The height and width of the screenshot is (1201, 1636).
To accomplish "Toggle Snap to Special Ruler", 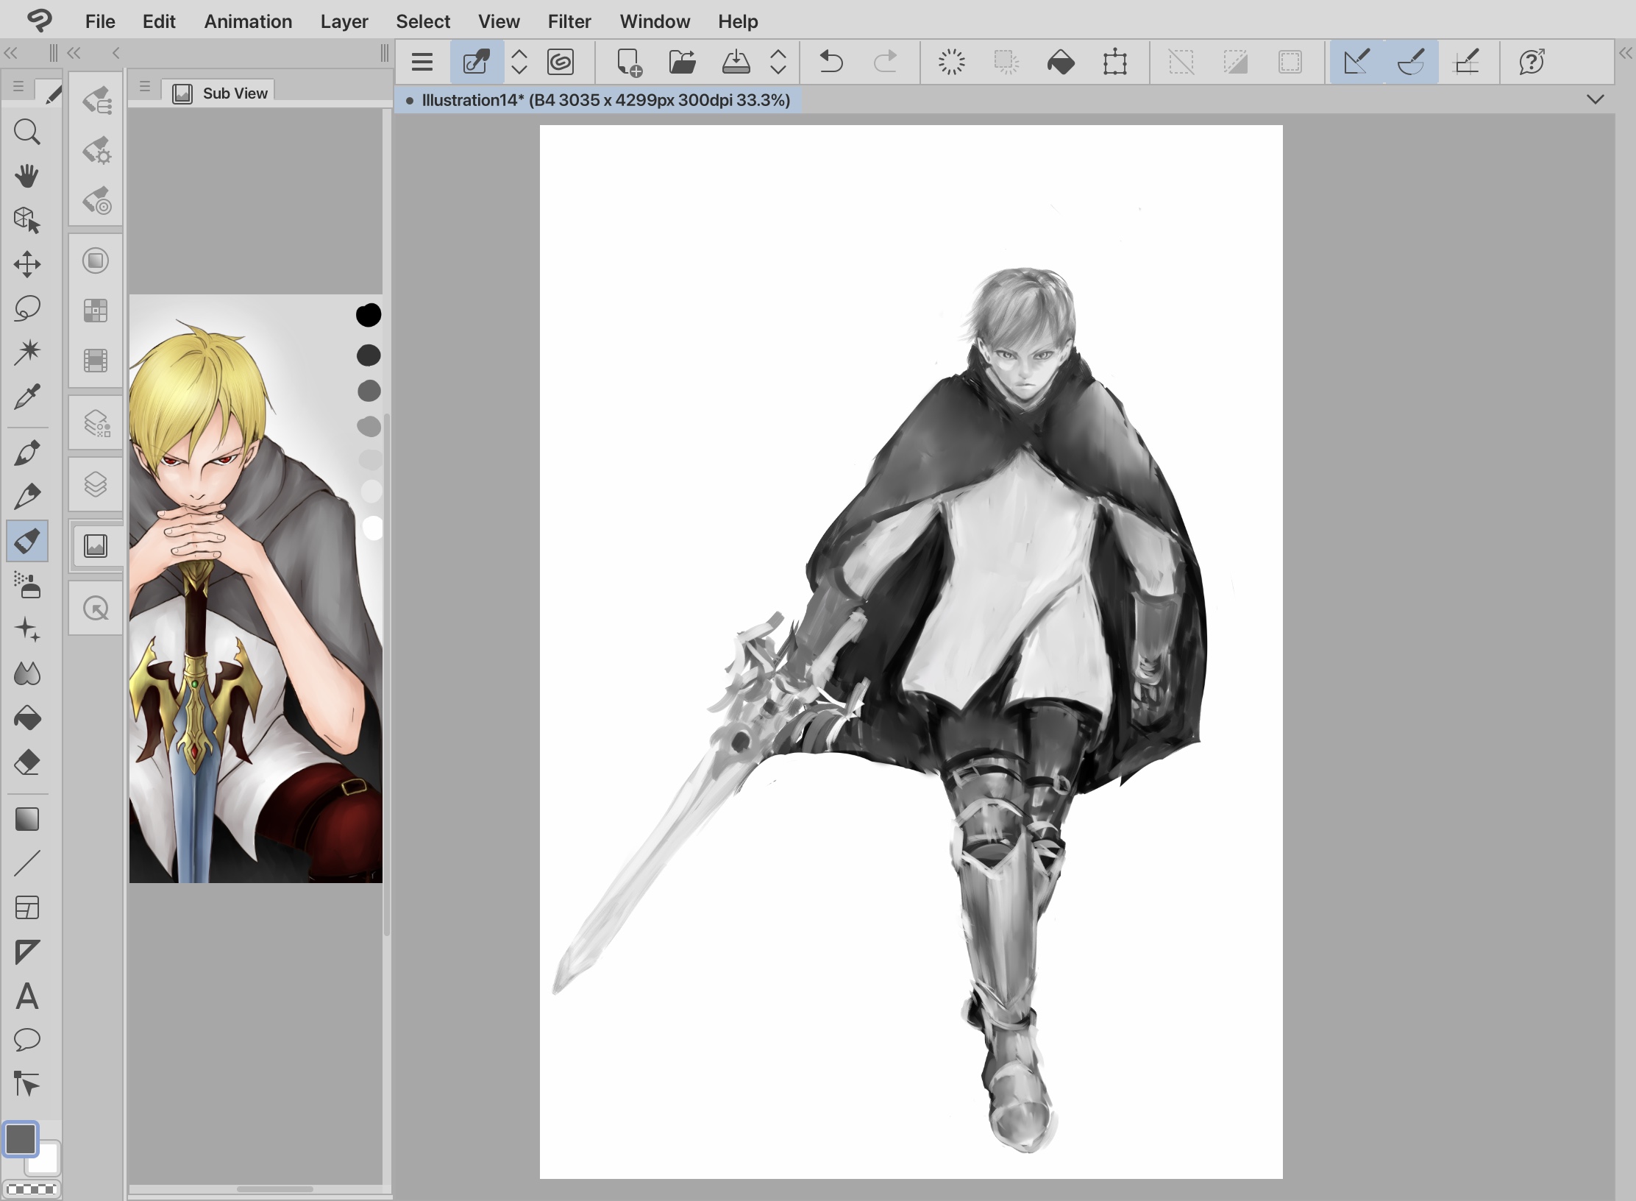I will pyautogui.click(x=1411, y=62).
